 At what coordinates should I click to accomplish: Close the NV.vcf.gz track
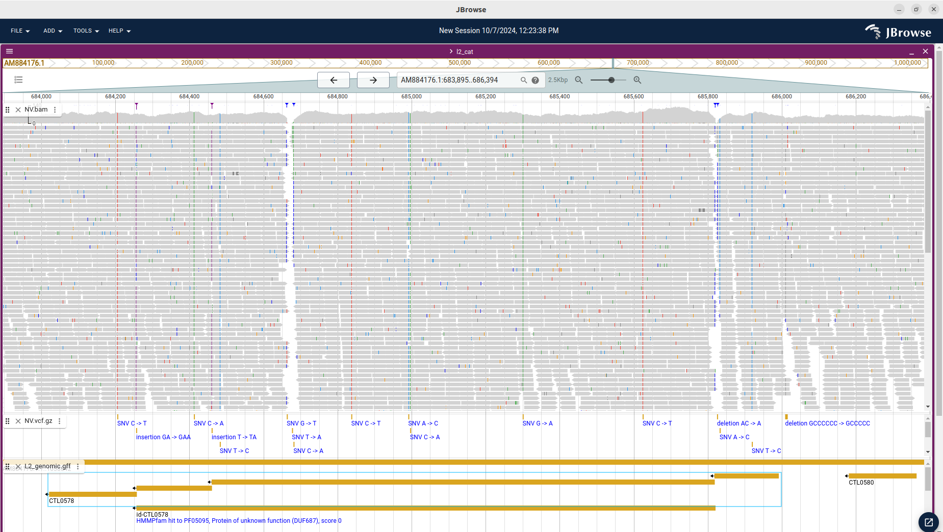[18, 421]
